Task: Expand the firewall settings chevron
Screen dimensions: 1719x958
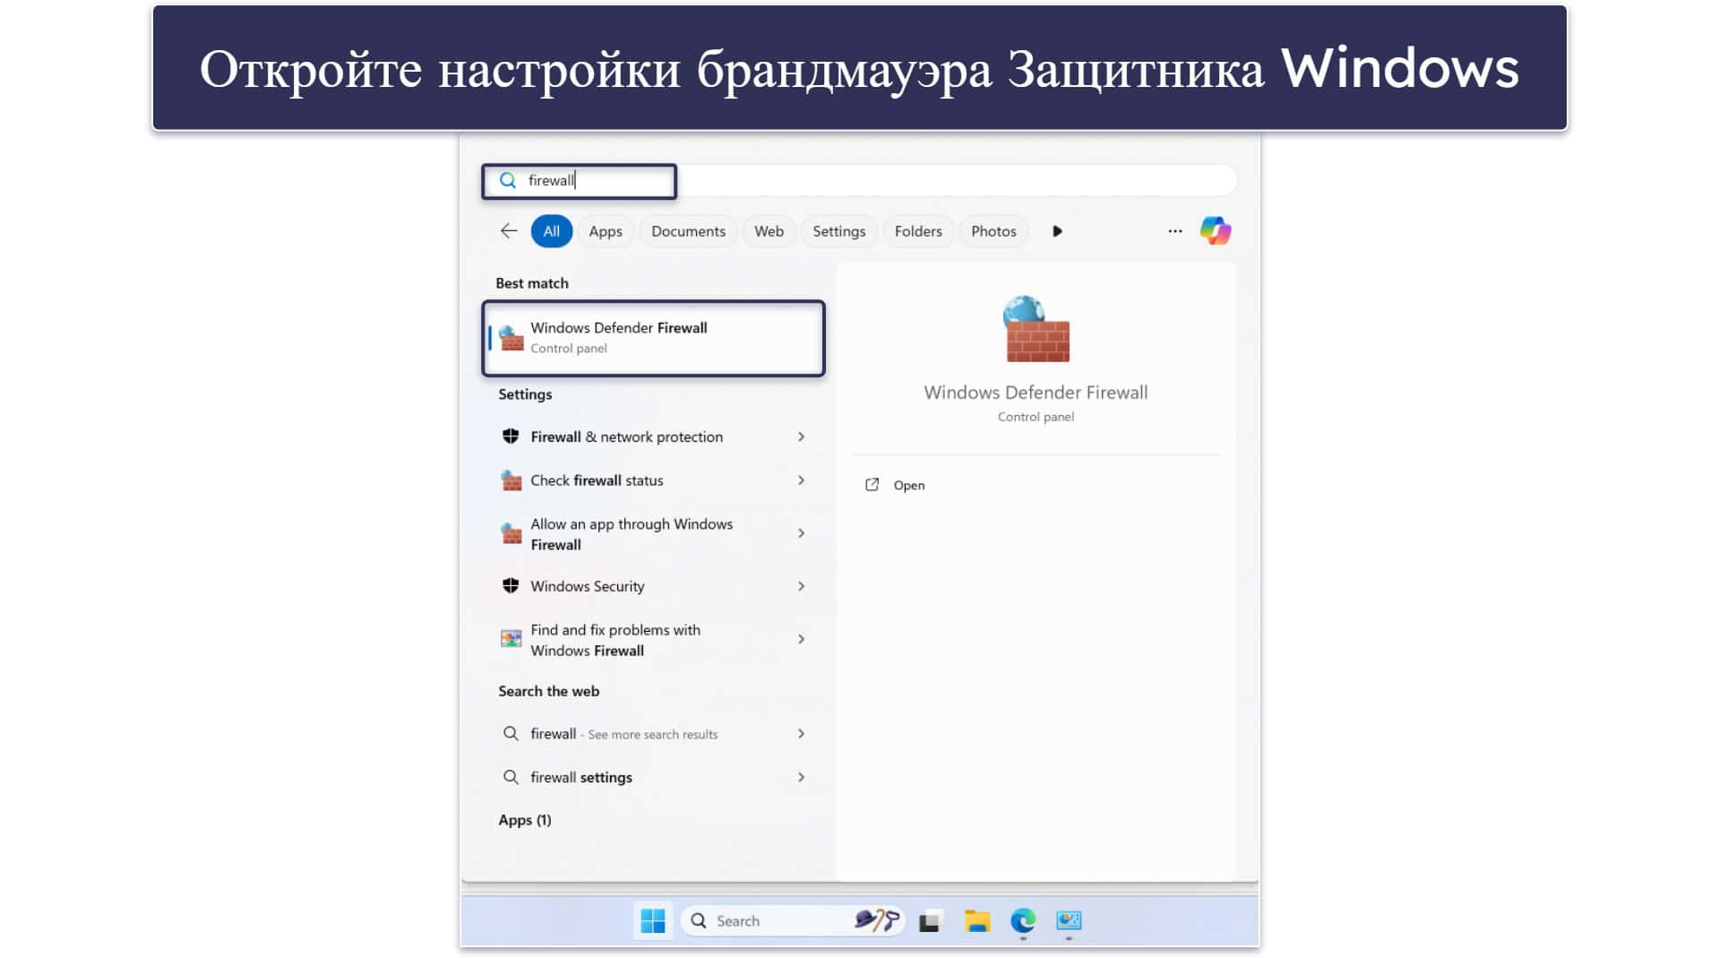Action: (x=801, y=778)
